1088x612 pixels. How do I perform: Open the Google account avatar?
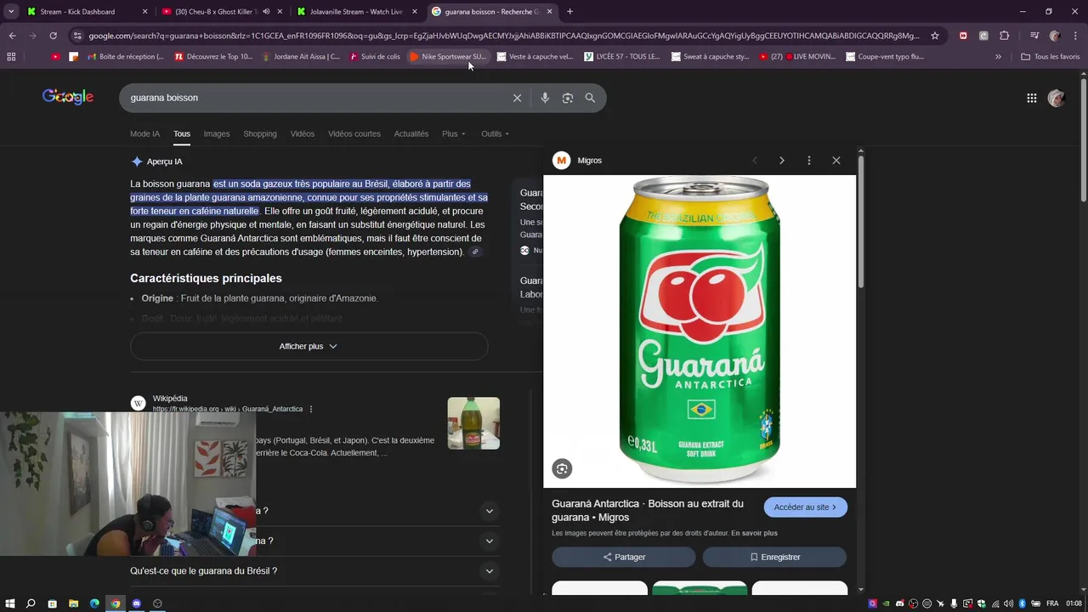pos(1057,98)
